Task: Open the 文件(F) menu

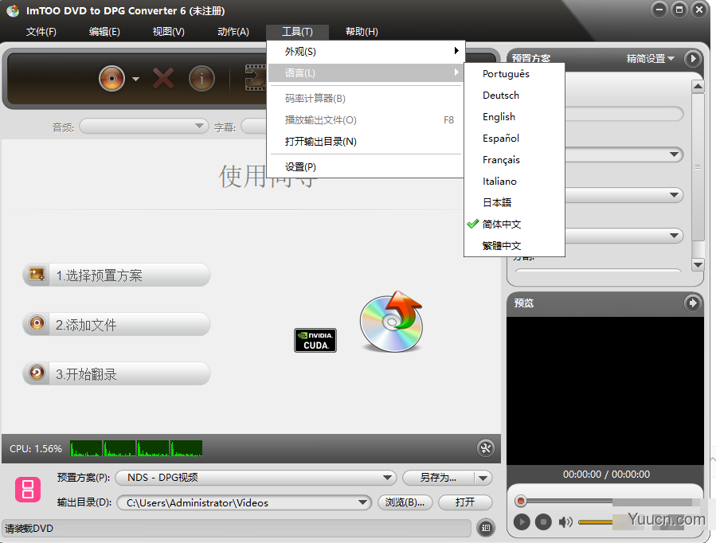Action: point(41,32)
